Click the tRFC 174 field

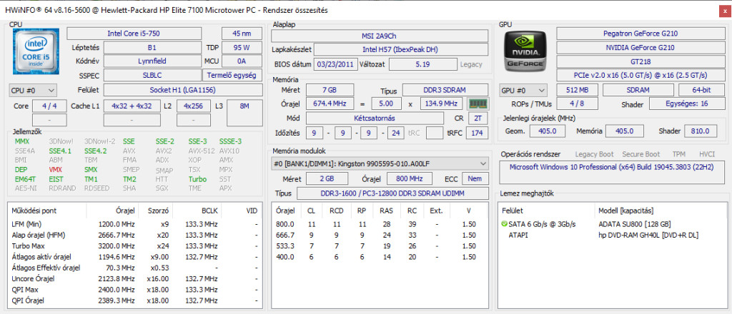[x=477, y=133]
